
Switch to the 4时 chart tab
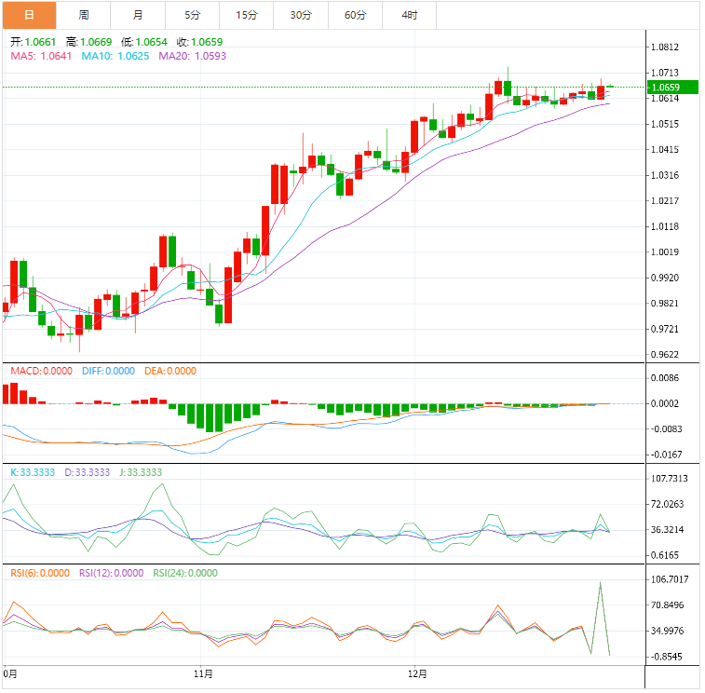(x=409, y=15)
